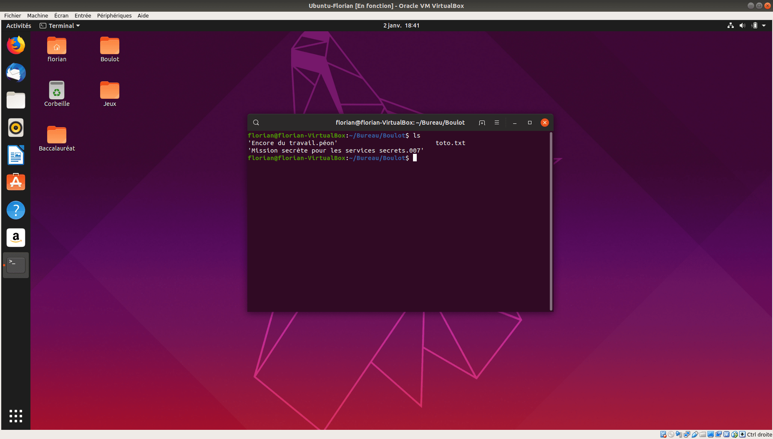Open the system status menu arrow
Image resolution: width=773 pixels, height=439 pixels.
(764, 26)
